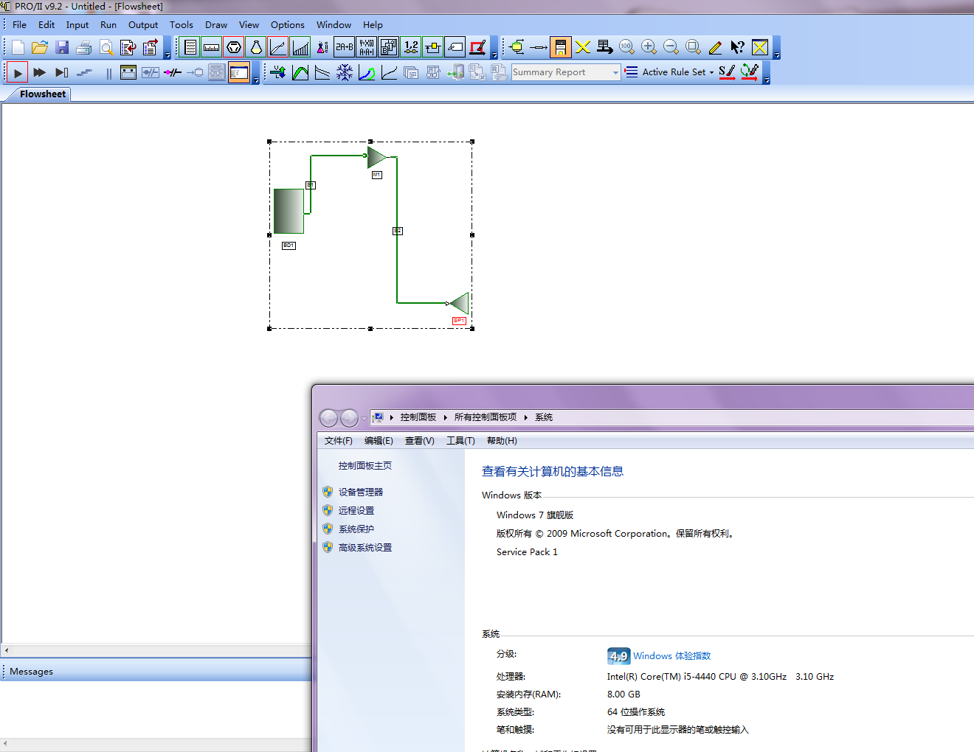Open the Output menu

click(143, 24)
